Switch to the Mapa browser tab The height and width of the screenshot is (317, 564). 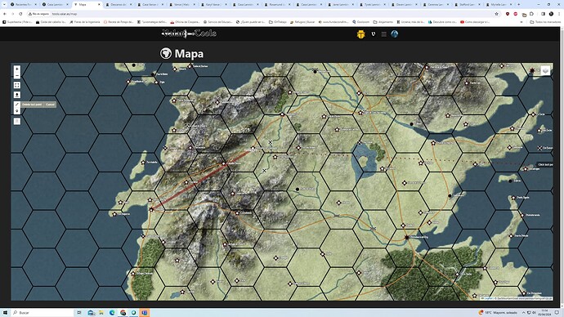coord(87,5)
